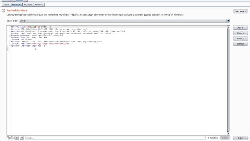The height and width of the screenshot is (141, 250).
Task: Click the Refresh button
Action: [x=240, y=44]
